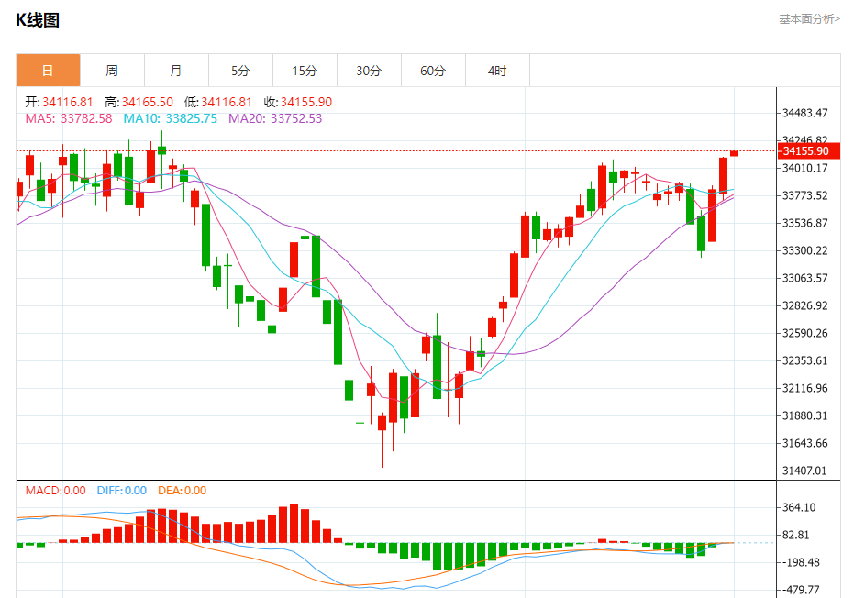Open the 30分 interval tab
This screenshot has width=854, height=598.
[x=370, y=71]
